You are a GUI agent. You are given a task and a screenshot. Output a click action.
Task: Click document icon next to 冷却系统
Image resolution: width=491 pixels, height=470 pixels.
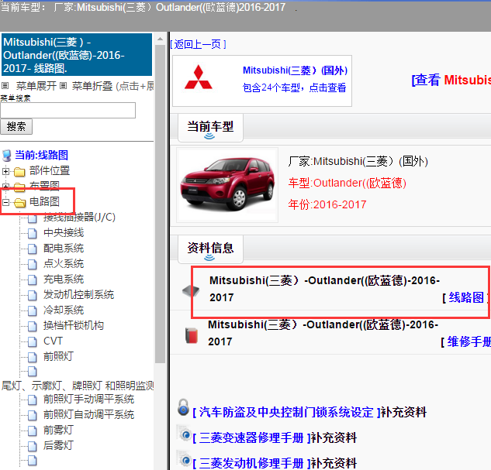33,311
